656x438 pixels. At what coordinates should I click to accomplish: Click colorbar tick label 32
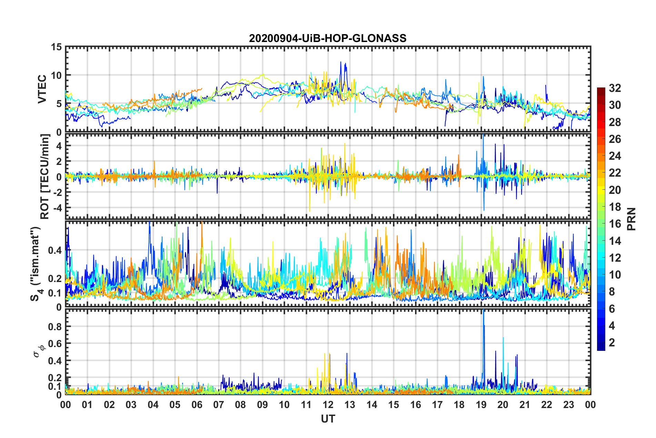coord(615,88)
